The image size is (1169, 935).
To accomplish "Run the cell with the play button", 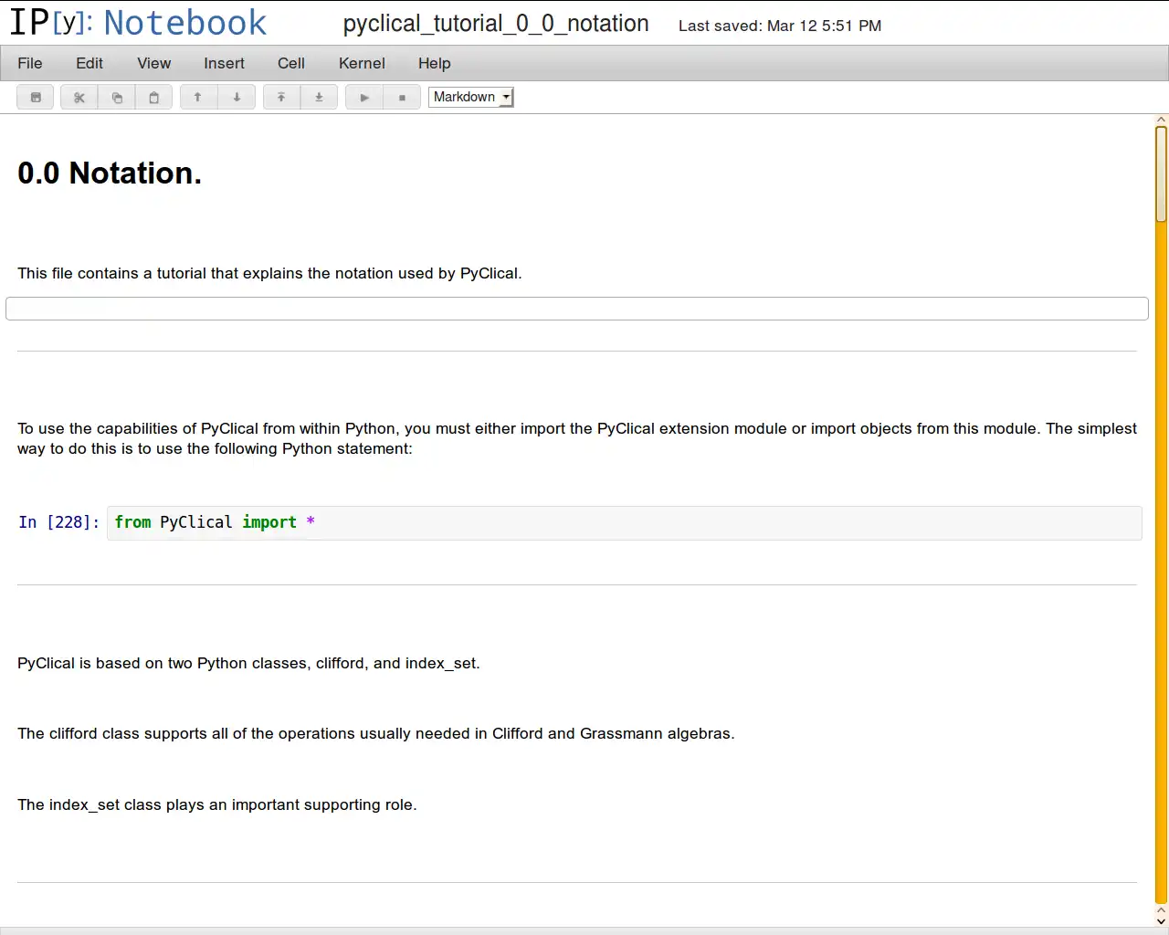I will pyautogui.click(x=364, y=97).
